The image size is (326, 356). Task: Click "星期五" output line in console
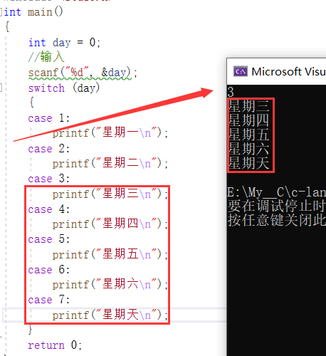pos(249,135)
